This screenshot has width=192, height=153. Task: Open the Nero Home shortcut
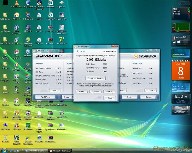click(x=17, y=41)
